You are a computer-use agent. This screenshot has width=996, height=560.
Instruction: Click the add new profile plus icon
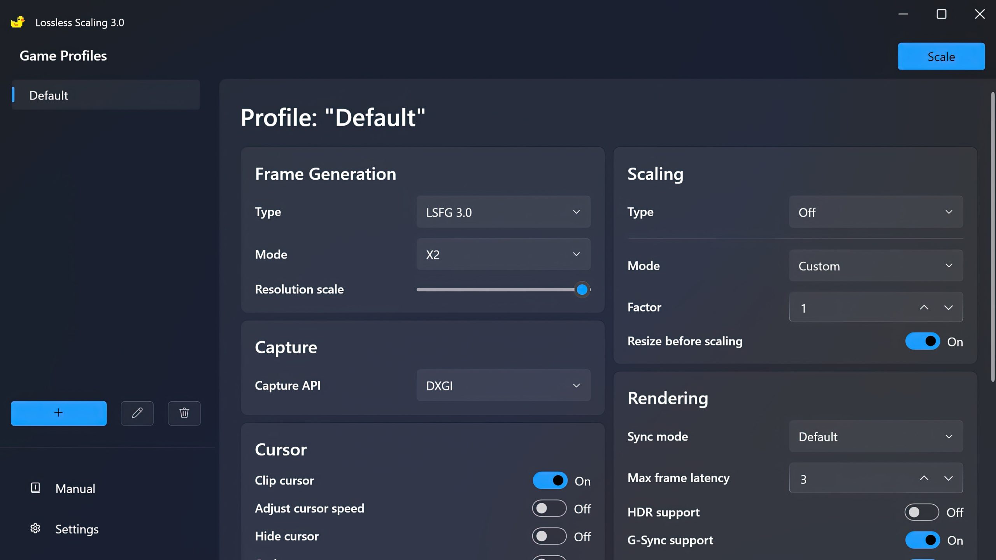tap(58, 412)
